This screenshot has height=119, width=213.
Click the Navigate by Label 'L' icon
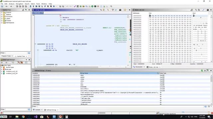click(42, 6)
